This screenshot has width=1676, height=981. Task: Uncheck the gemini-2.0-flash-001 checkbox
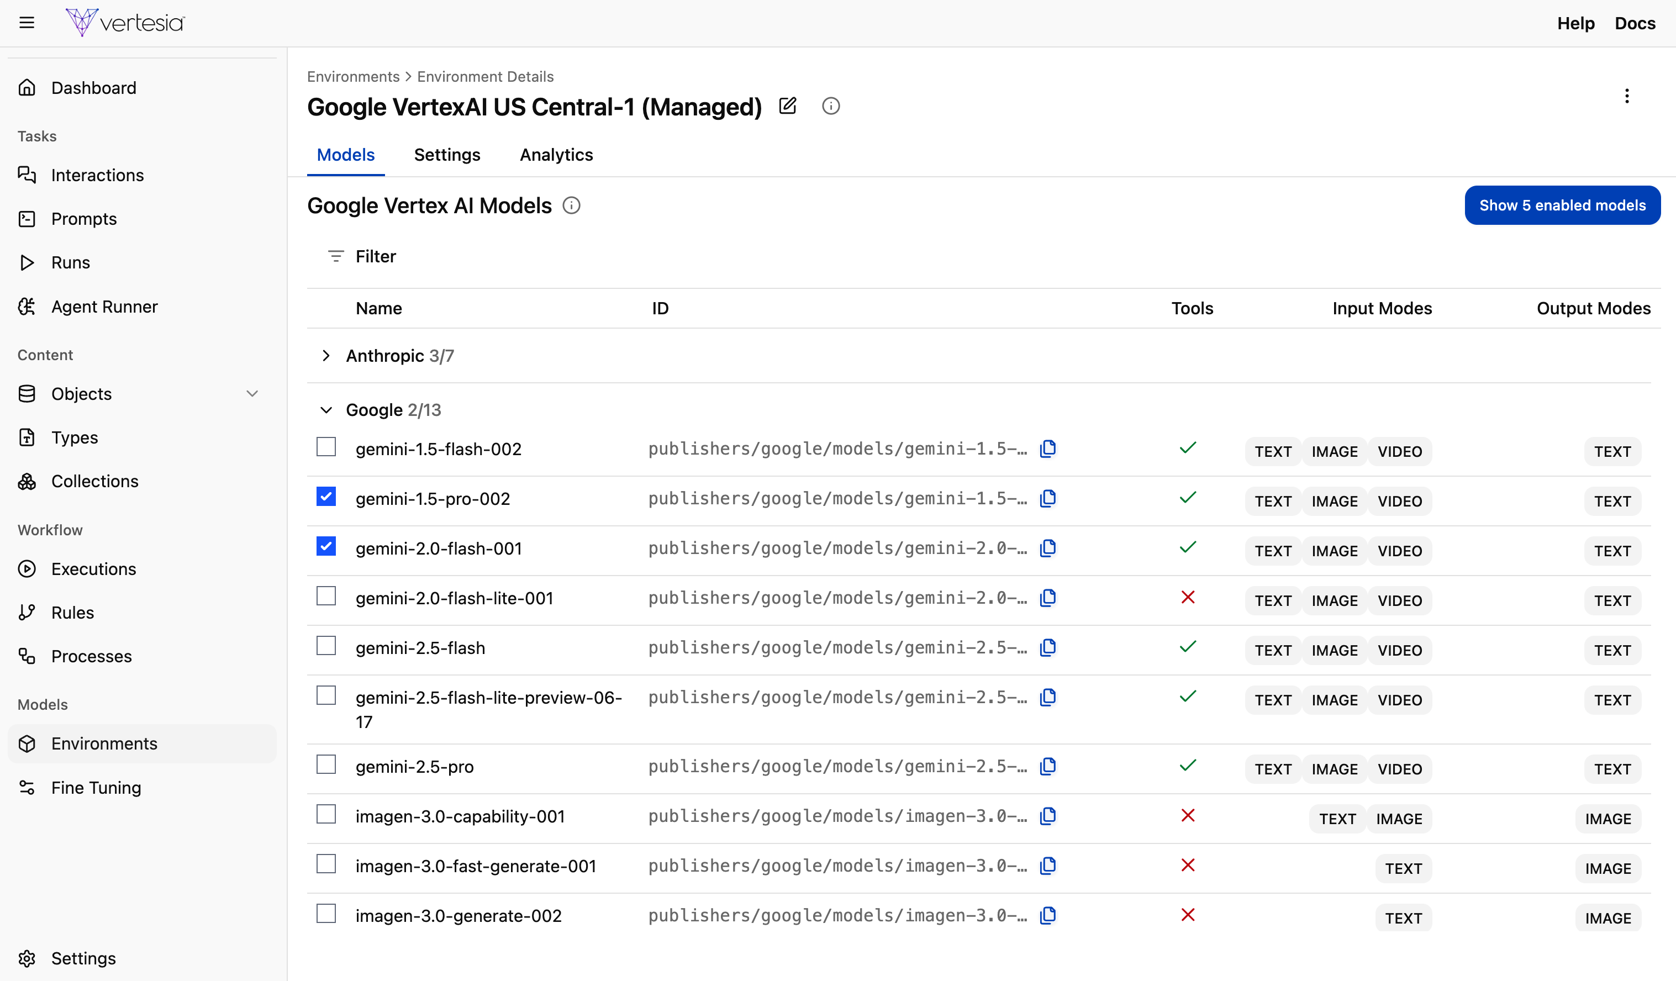tap(326, 546)
